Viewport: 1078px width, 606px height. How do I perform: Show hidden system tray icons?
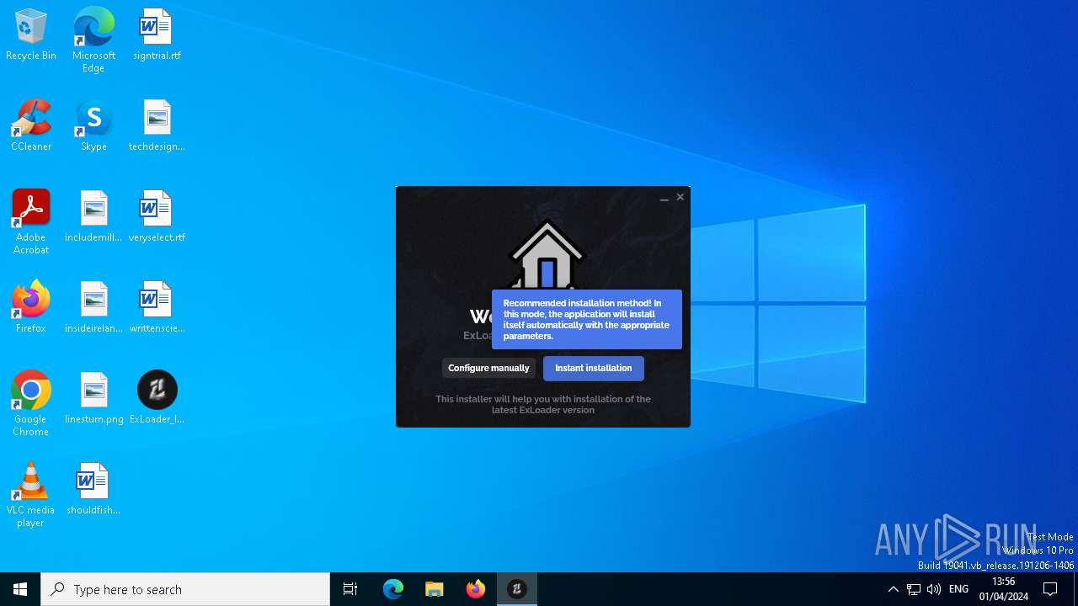pyautogui.click(x=894, y=589)
